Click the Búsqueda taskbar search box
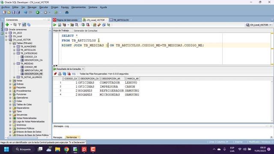 (23, 149)
